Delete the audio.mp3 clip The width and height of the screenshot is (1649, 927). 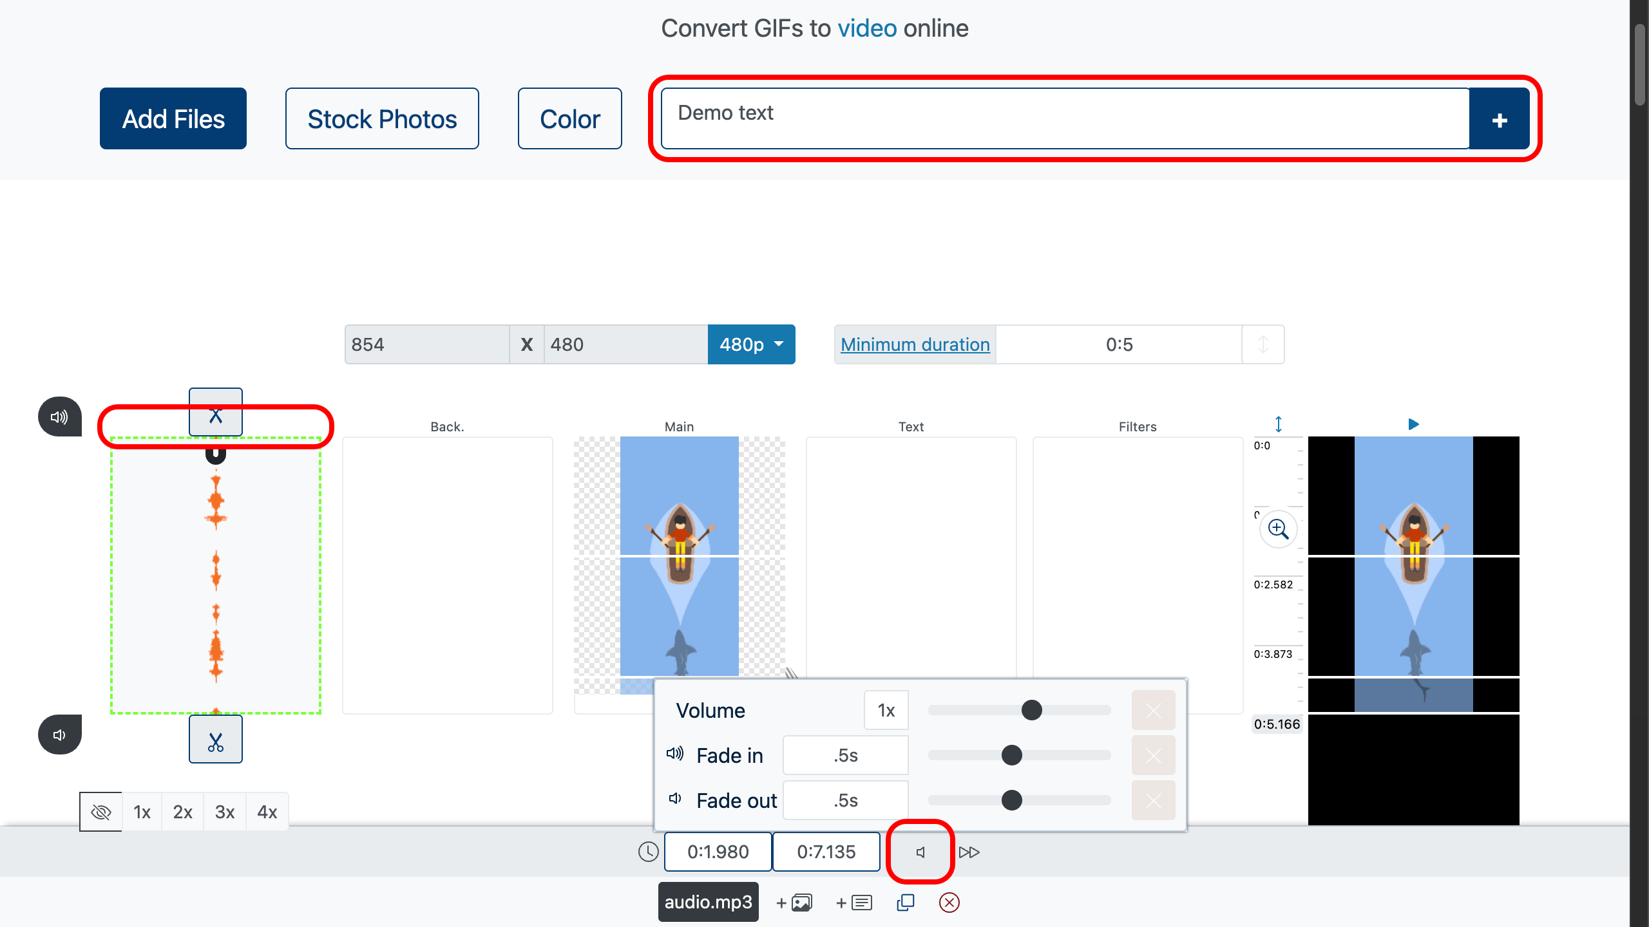point(949,903)
